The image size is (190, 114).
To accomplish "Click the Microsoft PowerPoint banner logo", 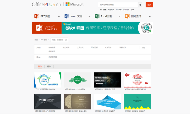I will [47, 28].
